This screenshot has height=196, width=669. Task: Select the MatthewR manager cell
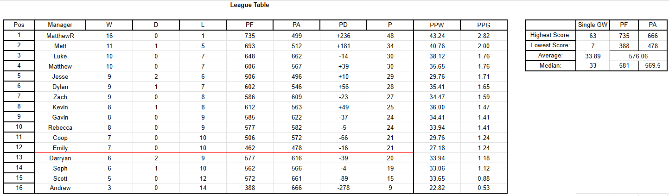click(60, 36)
